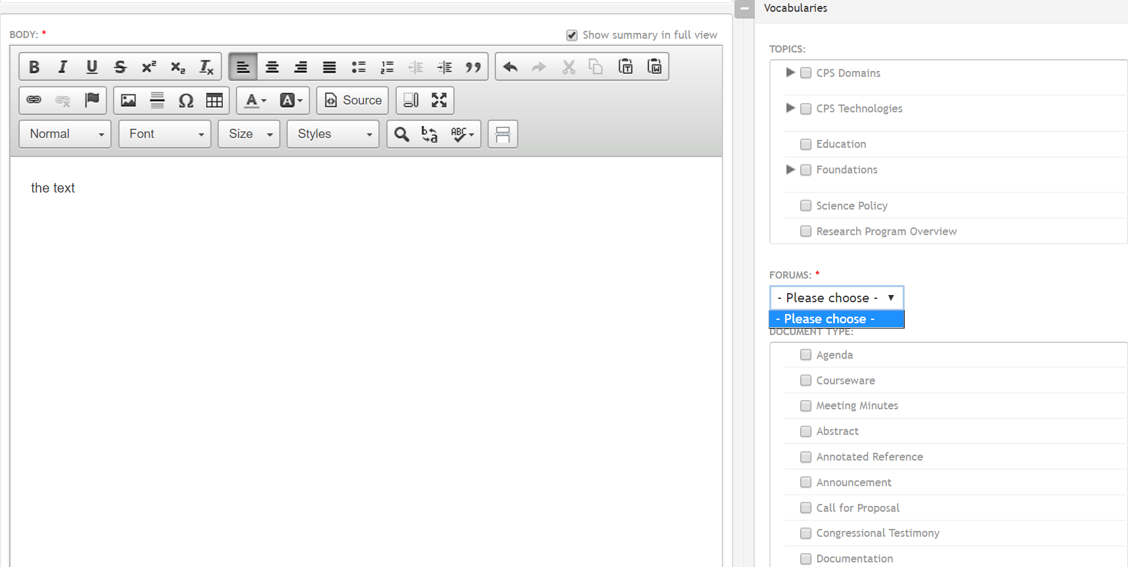Screen dimensions: 1128x567
Task: Tick the Meeting Minutes document type
Action: coord(805,406)
